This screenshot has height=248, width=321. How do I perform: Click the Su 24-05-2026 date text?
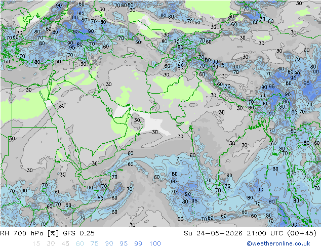(x=213, y=233)
